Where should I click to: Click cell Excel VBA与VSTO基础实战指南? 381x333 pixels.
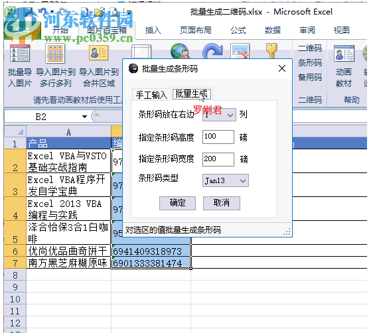click(x=68, y=161)
